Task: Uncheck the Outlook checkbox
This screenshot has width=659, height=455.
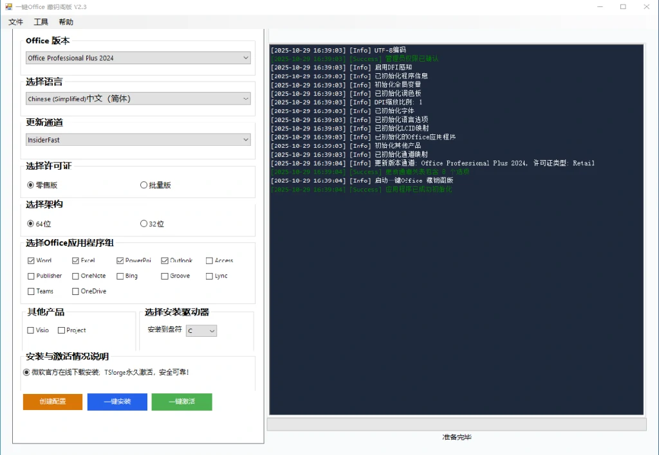Action: pyautogui.click(x=163, y=260)
